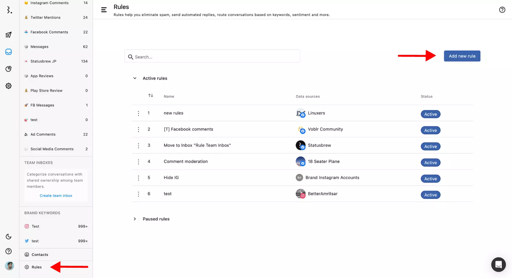The width and height of the screenshot is (512, 278).
Task: Open the Engage inbox icon
Action: (x=9, y=52)
